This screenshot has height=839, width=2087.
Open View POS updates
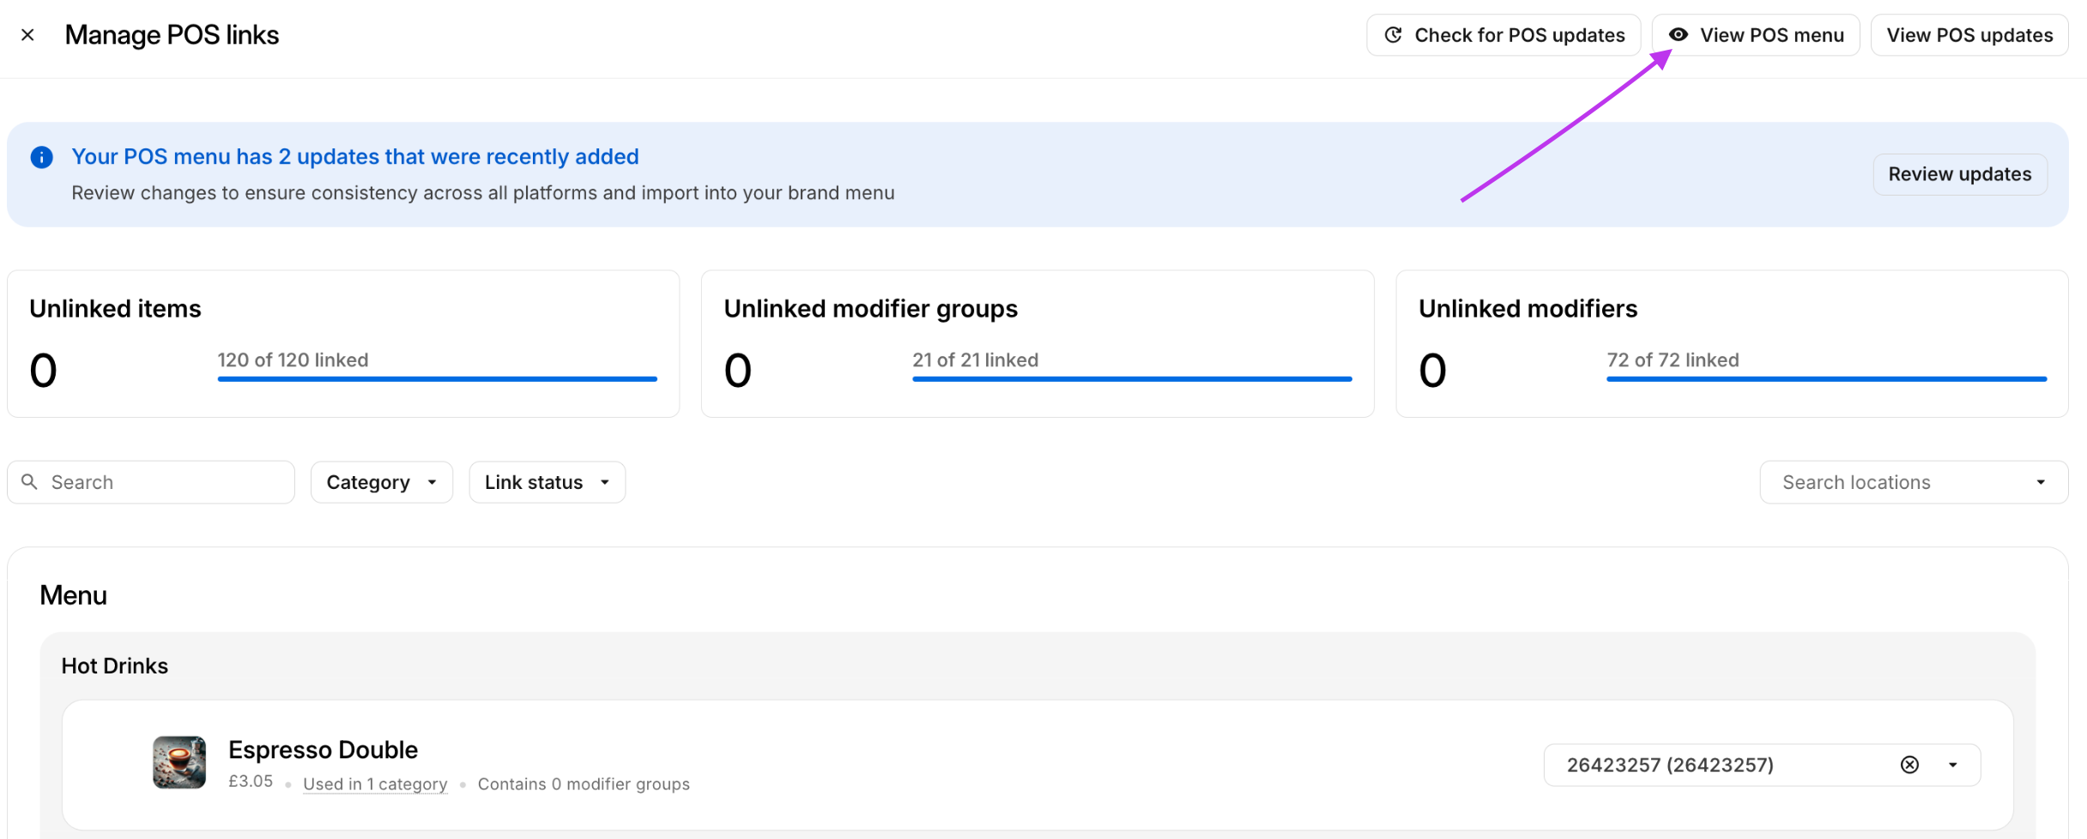tap(1969, 35)
